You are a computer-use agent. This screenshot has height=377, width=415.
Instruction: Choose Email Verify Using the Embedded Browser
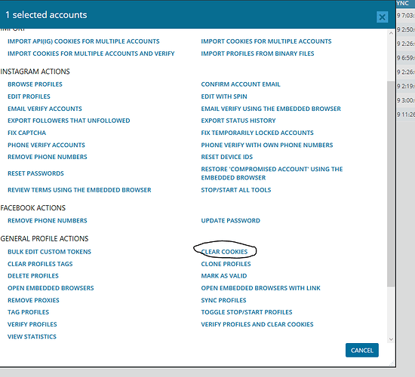click(x=271, y=109)
